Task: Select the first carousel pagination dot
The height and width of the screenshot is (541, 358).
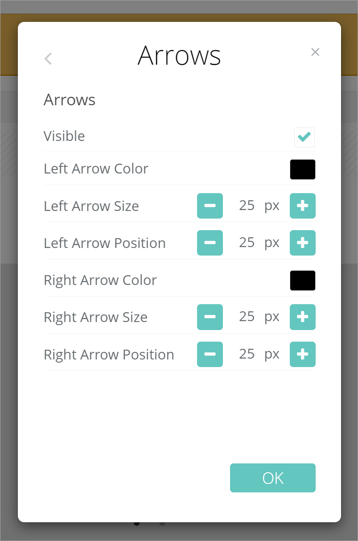Action: 137,523
